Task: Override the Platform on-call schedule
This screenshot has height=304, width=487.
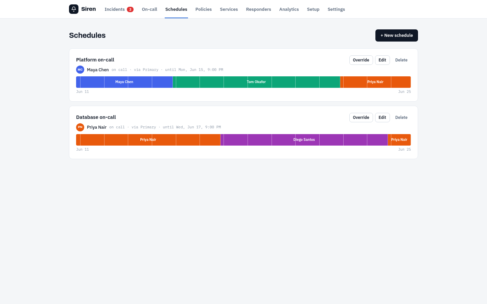Action: click(361, 60)
